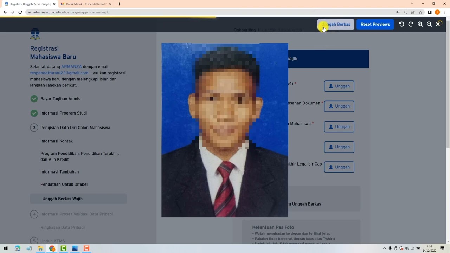Click Unggah in the Mahasiswa row
Image resolution: width=450 pixels, height=253 pixels.
(339, 126)
